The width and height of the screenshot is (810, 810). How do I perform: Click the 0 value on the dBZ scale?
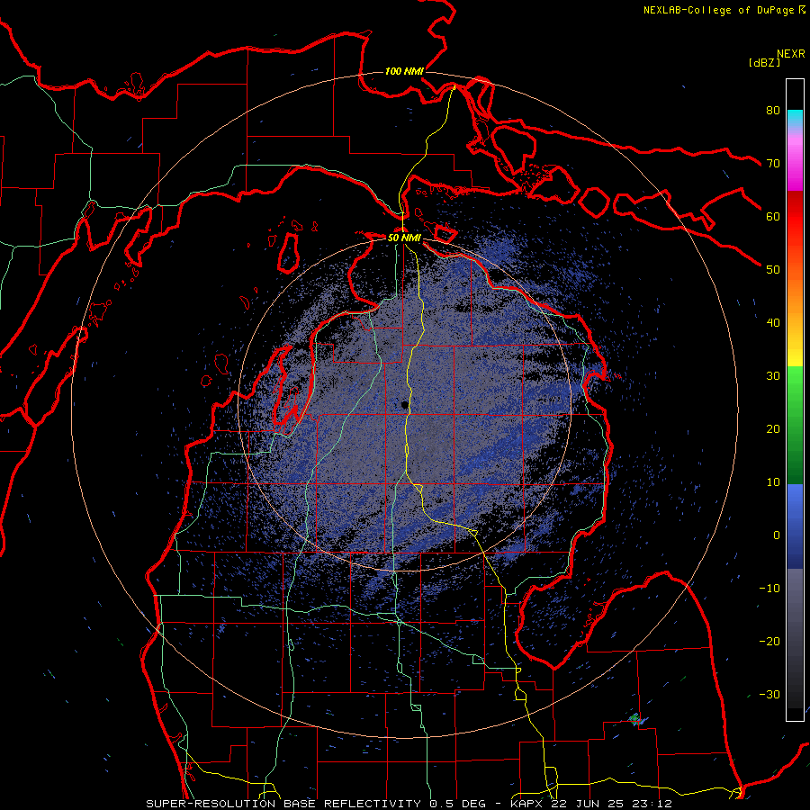pyautogui.click(x=777, y=535)
